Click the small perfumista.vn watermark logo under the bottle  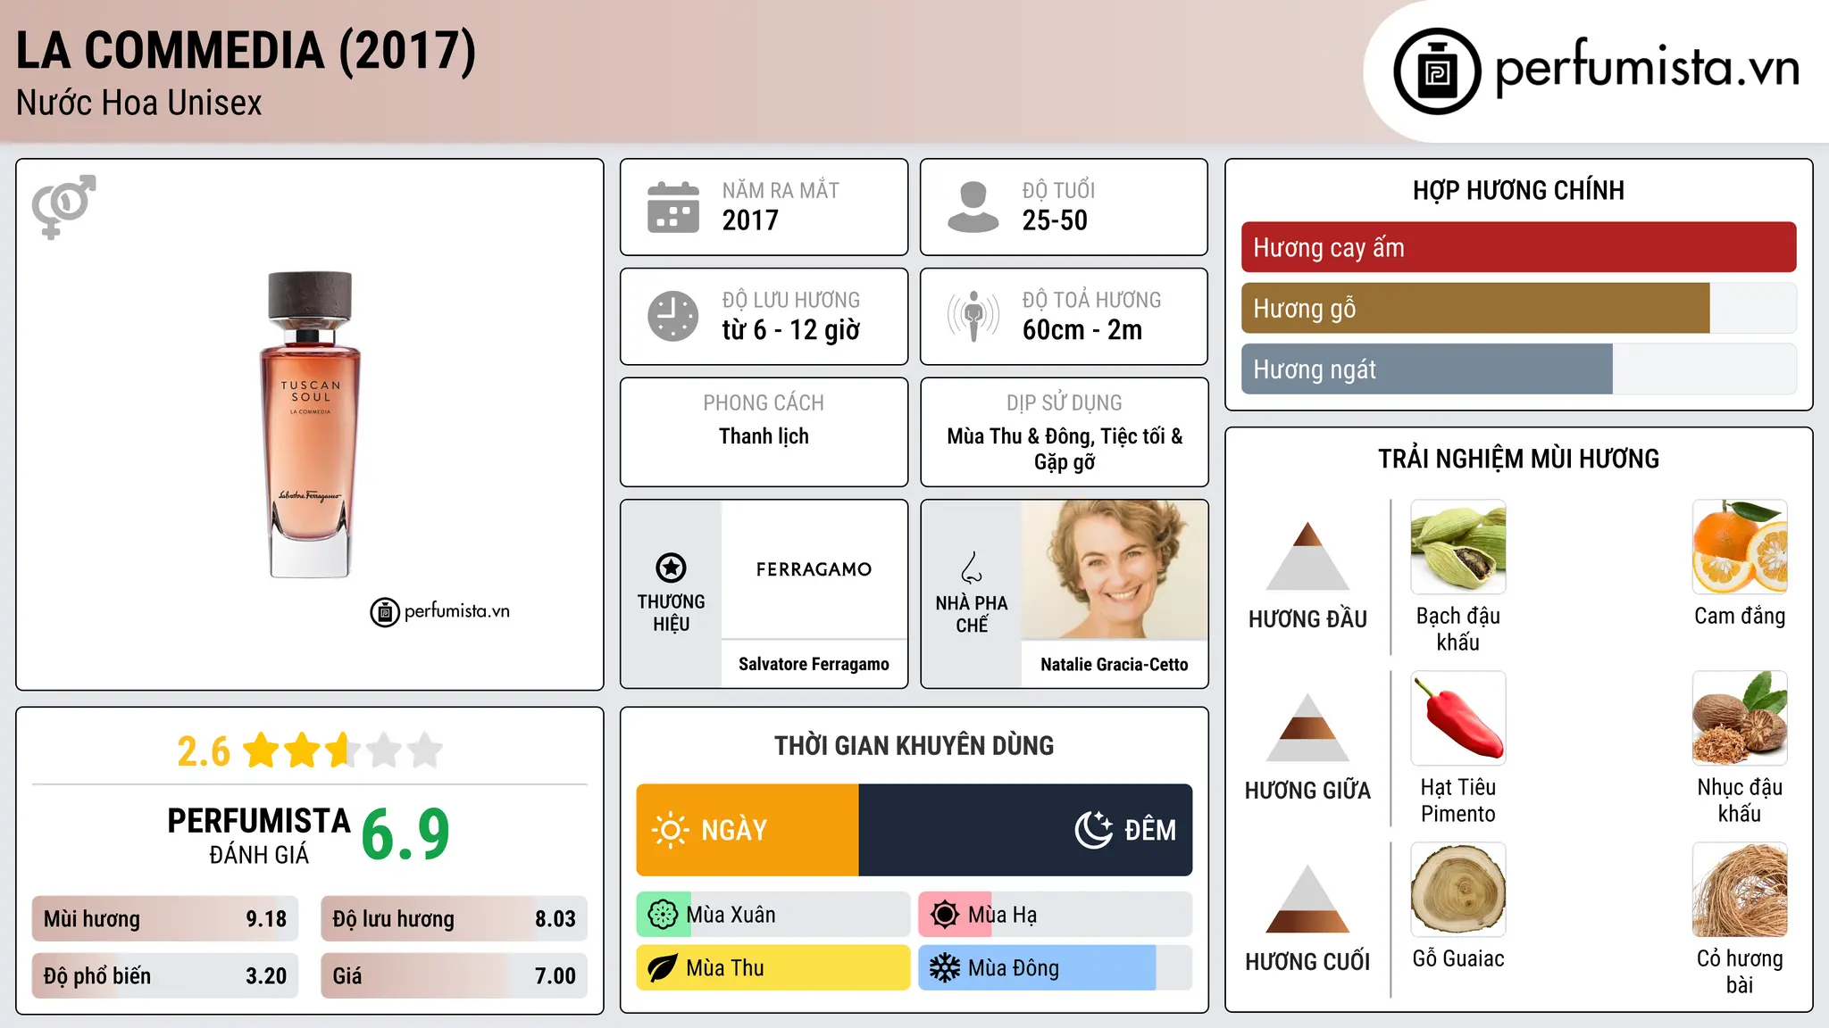tap(440, 612)
